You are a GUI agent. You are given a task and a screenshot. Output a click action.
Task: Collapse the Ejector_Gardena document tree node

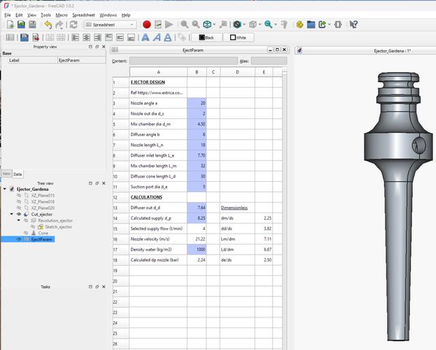5,189
